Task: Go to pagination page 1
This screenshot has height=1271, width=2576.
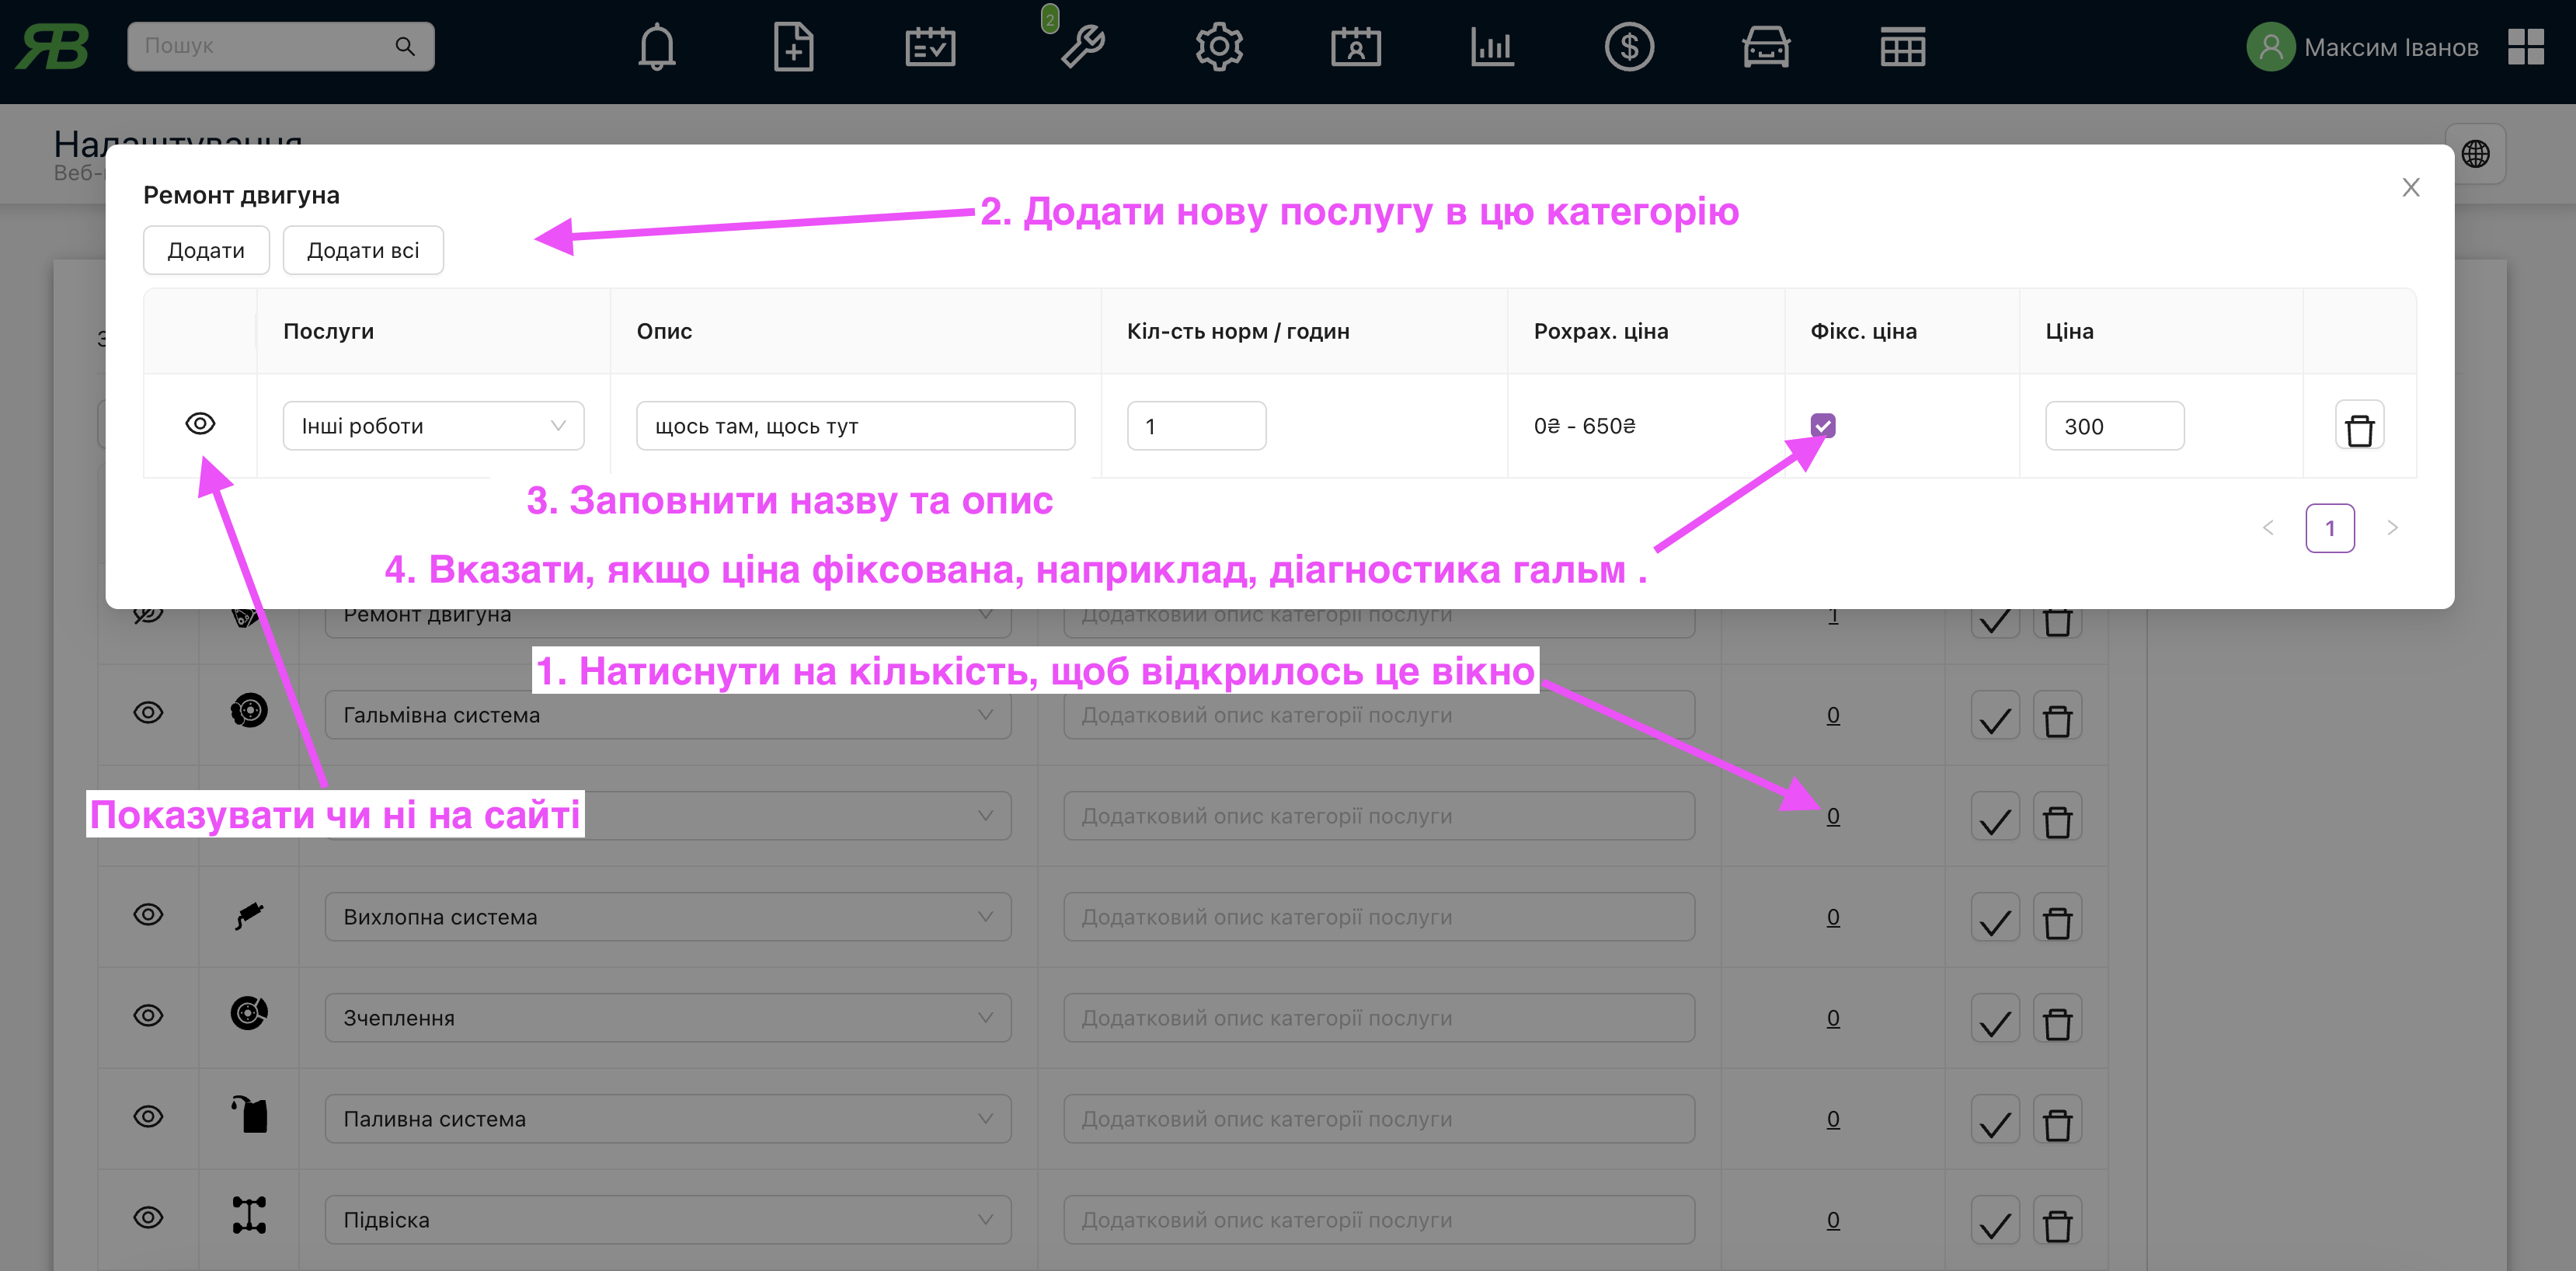Action: 2329,528
